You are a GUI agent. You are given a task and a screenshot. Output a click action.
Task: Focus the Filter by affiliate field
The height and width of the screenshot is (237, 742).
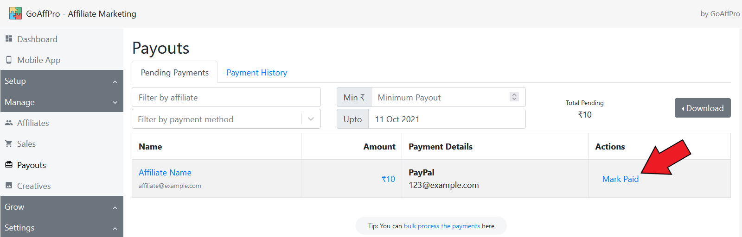pyautogui.click(x=226, y=97)
